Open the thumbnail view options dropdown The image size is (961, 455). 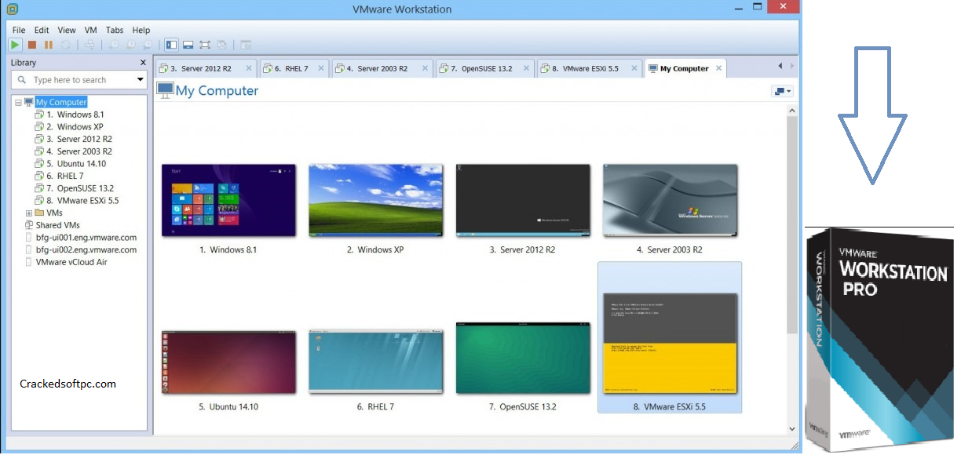click(x=783, y=91)
